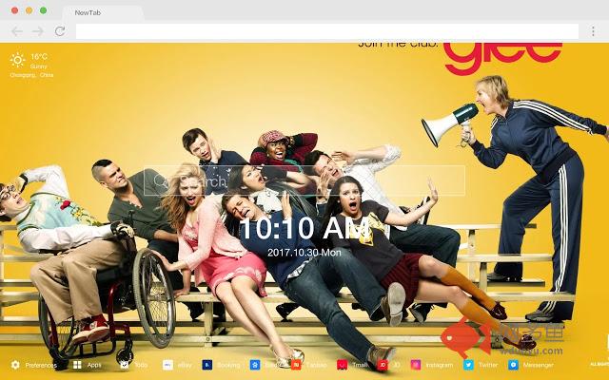The width and height of the screenshot is (609, 380).
Task: Click the Apps label
Action: point(94,365)
